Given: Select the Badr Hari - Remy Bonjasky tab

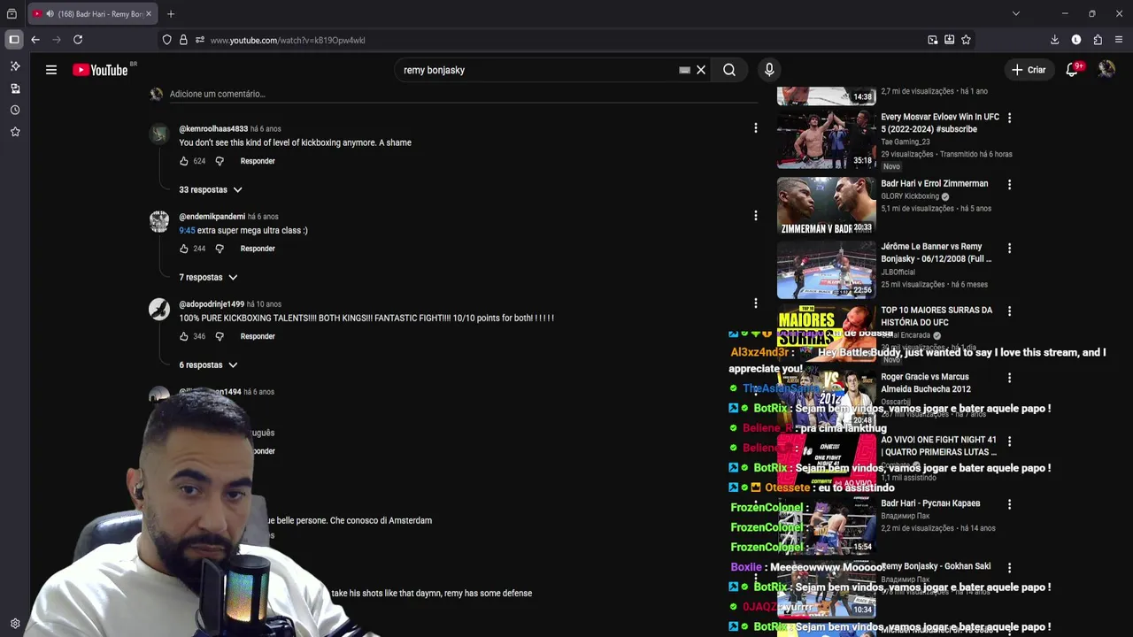Looking at the screenshot, I should tap(91, 14).
